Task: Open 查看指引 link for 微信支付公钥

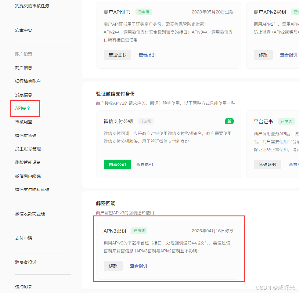Action: pos(144,165)
